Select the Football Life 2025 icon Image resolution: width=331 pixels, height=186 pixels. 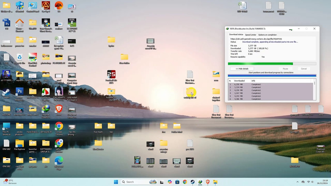tap(111, 77)
